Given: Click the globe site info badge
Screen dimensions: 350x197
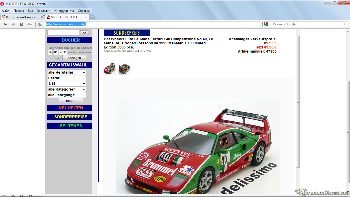Looking at the screenshot, I should tap(40, 24).
